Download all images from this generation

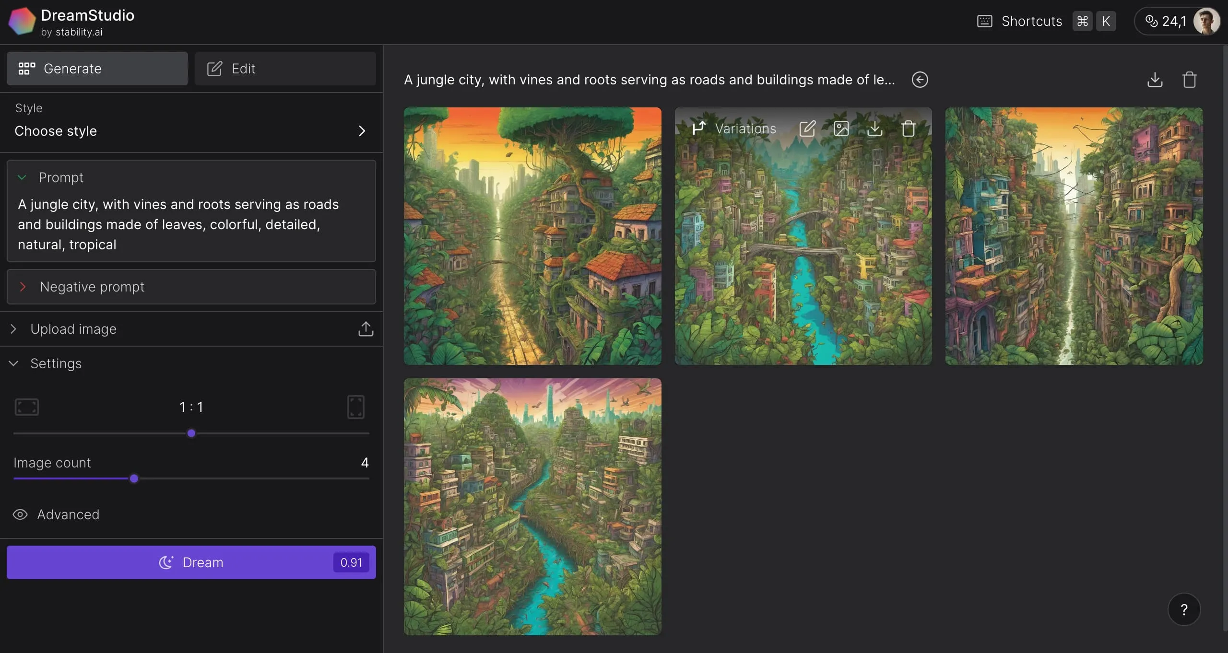tap(1154, 79)
